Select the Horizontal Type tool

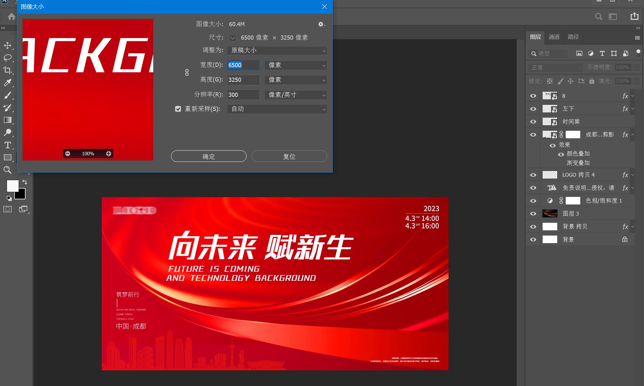(7, 145)
